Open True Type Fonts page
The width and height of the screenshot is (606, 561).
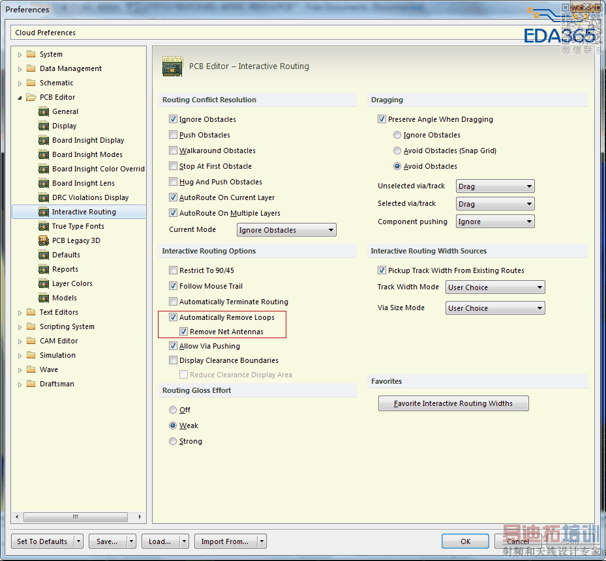point(78,226)
